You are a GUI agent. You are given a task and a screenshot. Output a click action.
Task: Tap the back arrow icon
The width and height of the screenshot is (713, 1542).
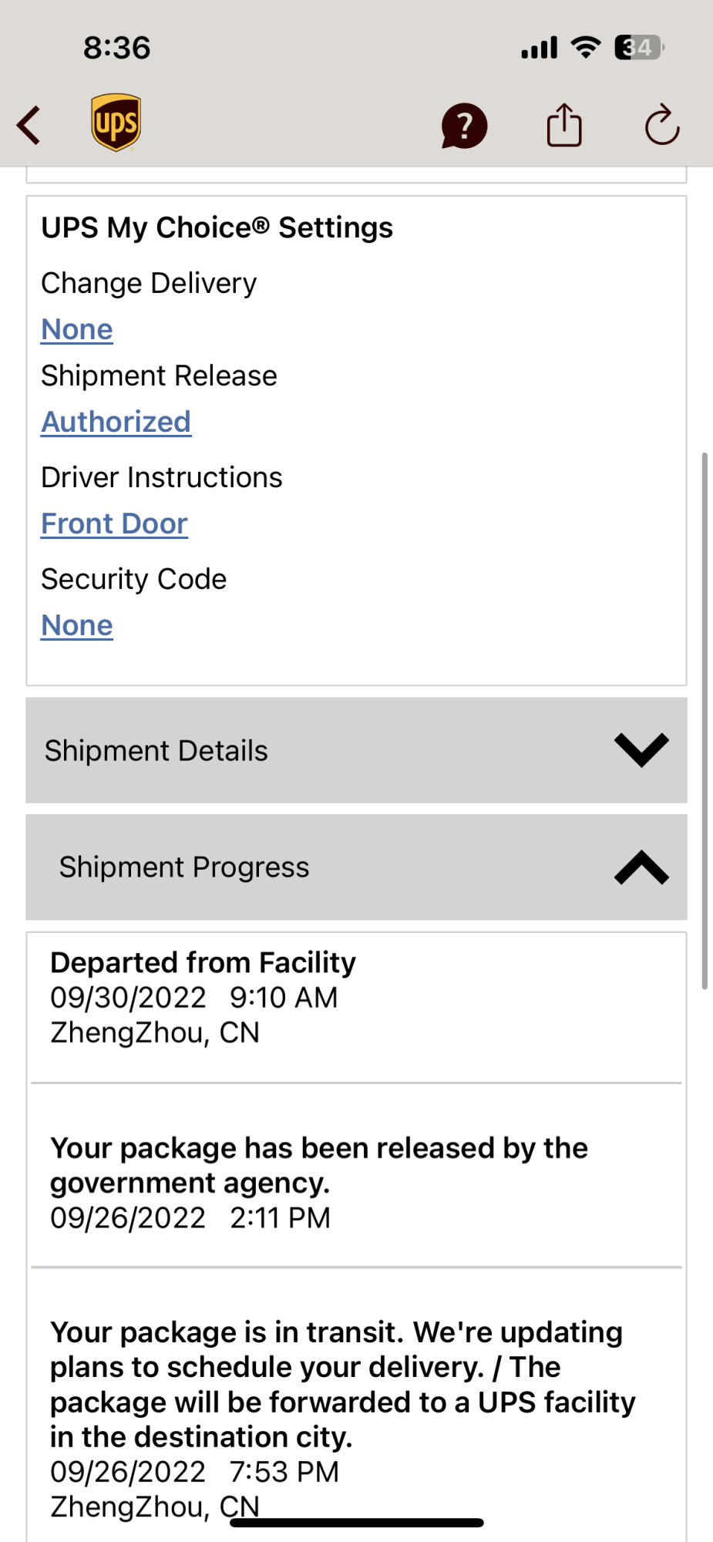point(29,125)
